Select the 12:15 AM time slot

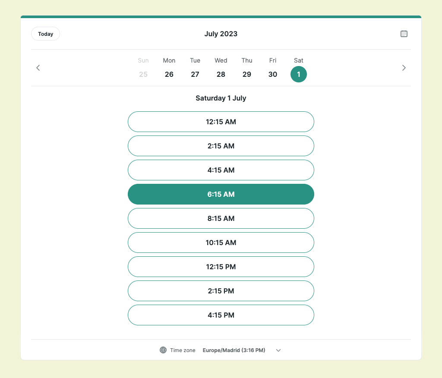(221, 122)
